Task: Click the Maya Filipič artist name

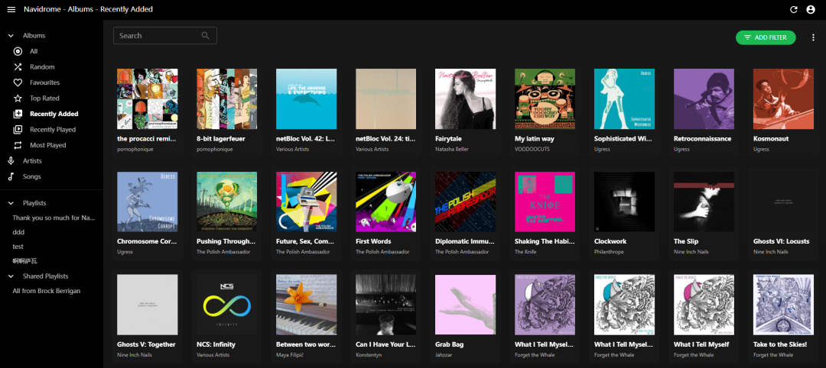Action: pyautogui.click(x=291, y=355)
